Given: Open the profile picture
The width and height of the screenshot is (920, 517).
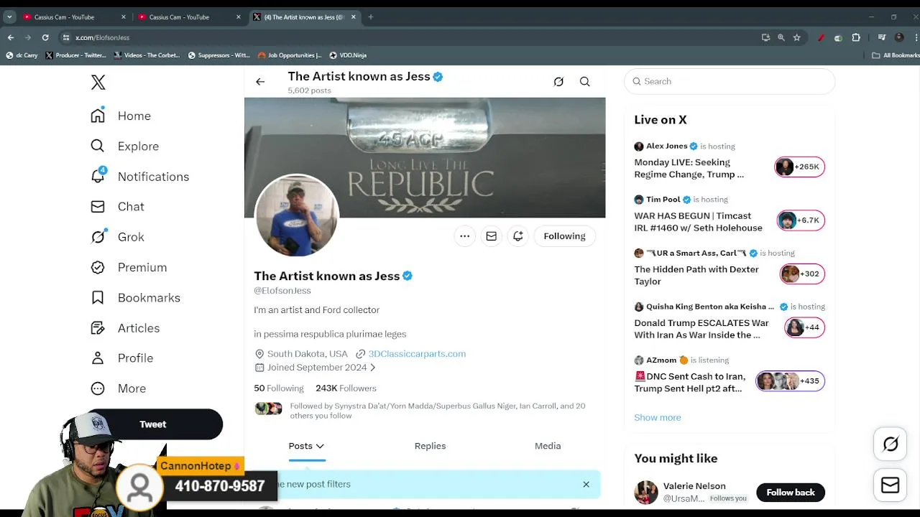Looking at the screenshot, I should (297, 215).
